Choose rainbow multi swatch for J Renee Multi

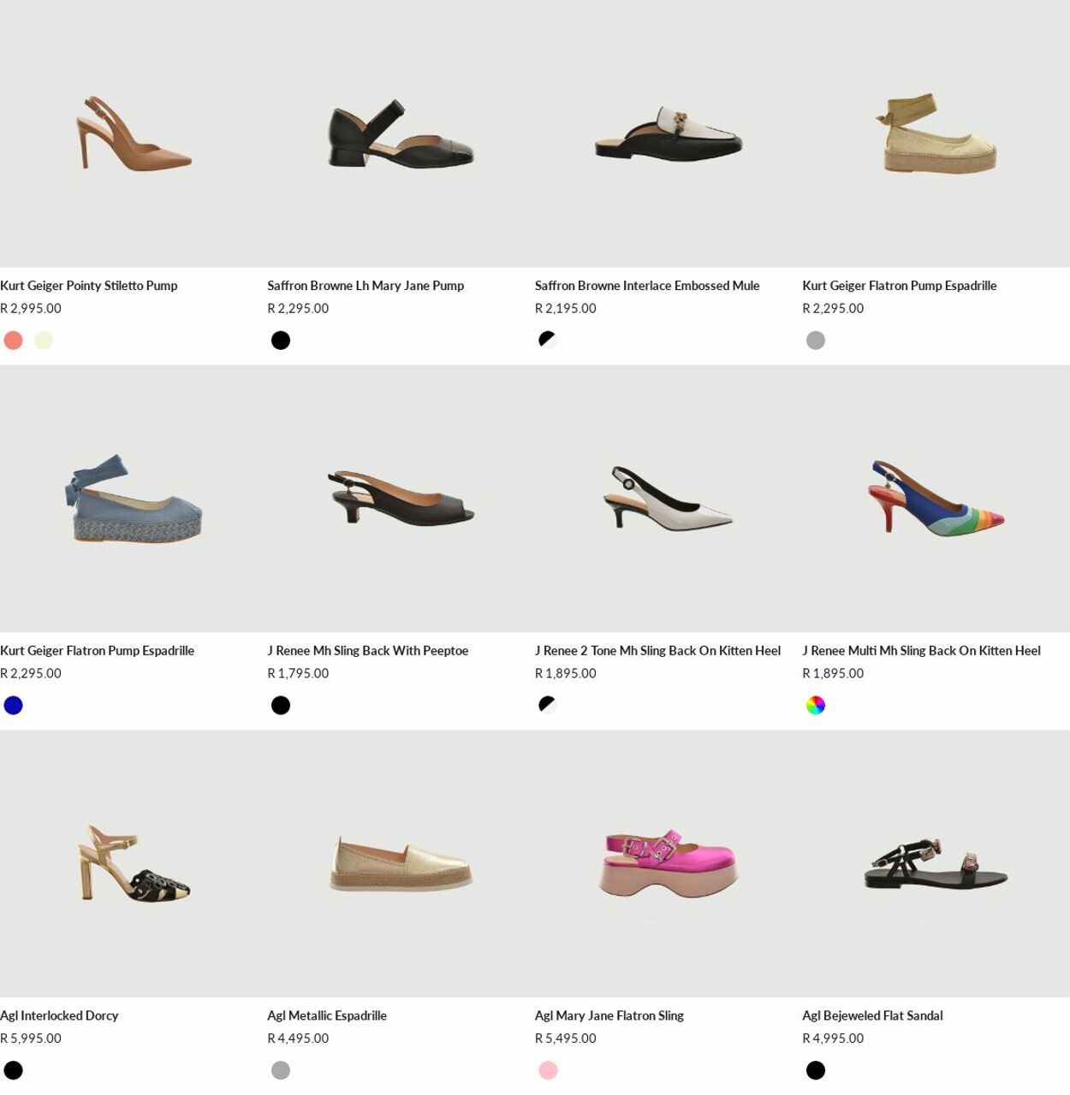click(816, 705)
